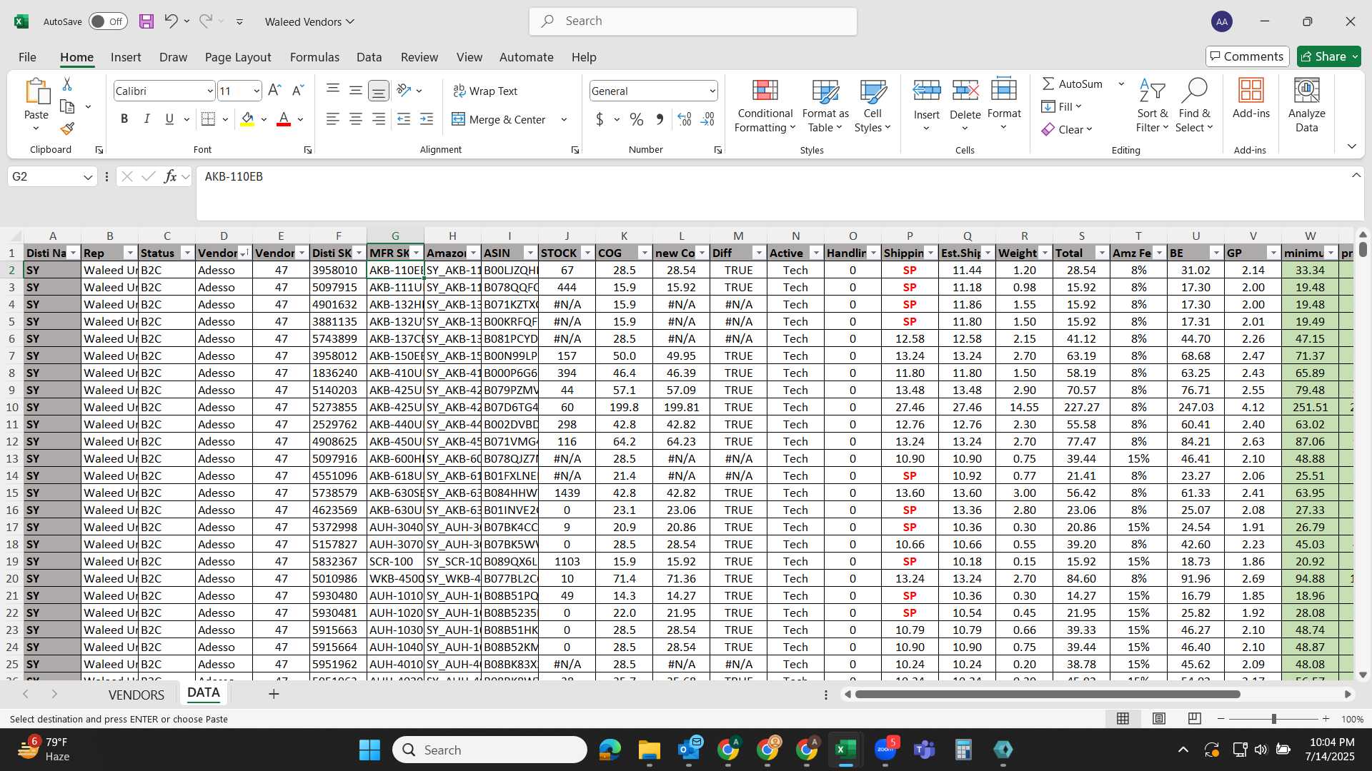Open the Active column filter dropdown
1372x771 pixels.
pyautogui.click(x=816, y=253)
